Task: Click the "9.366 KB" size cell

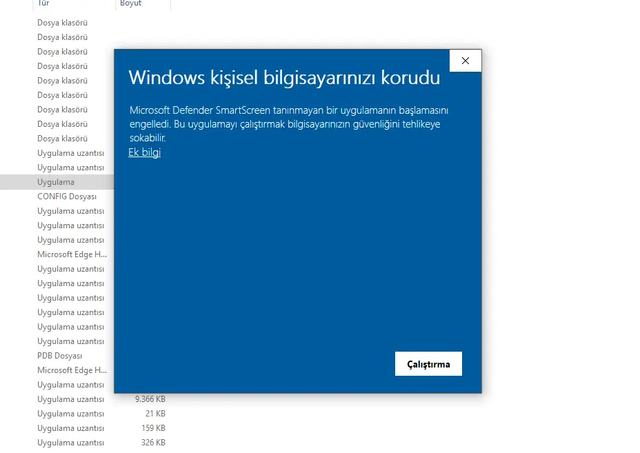Action: point(150,399)
